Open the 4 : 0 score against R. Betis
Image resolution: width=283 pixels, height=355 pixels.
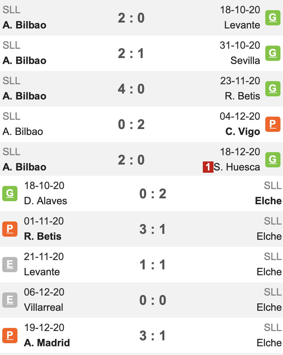click(131, 89)
